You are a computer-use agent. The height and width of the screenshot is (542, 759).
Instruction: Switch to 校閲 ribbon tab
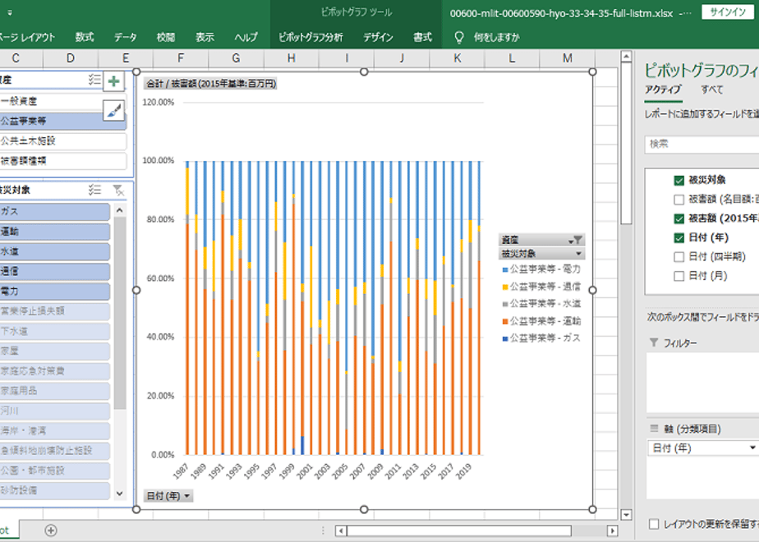166,37
